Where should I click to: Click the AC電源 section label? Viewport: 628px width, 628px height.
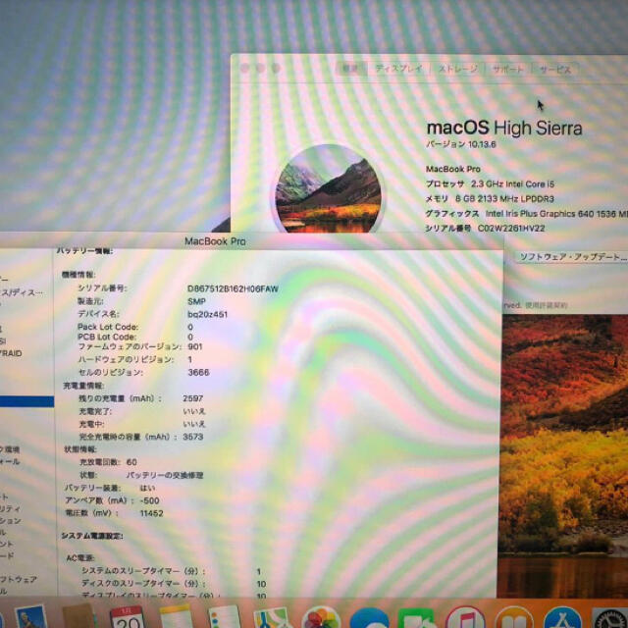point(80,558)
